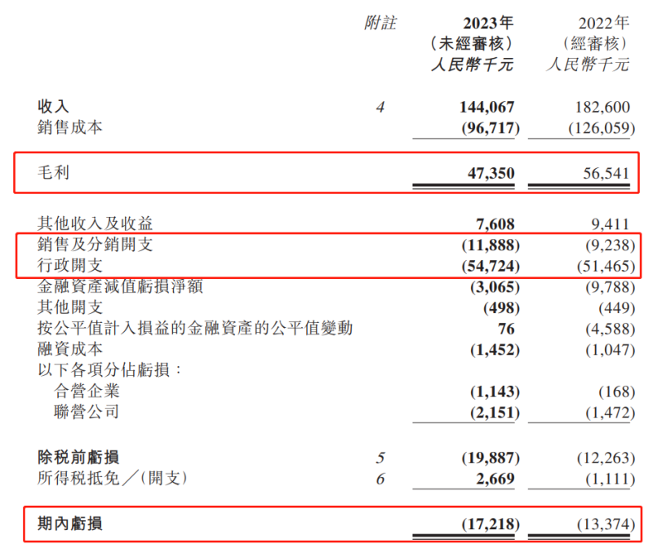Click the 銷售及分銷開支 row label
Image resolution: width=653 pixels, height=544 pixels.
click(x=95, y=245)
